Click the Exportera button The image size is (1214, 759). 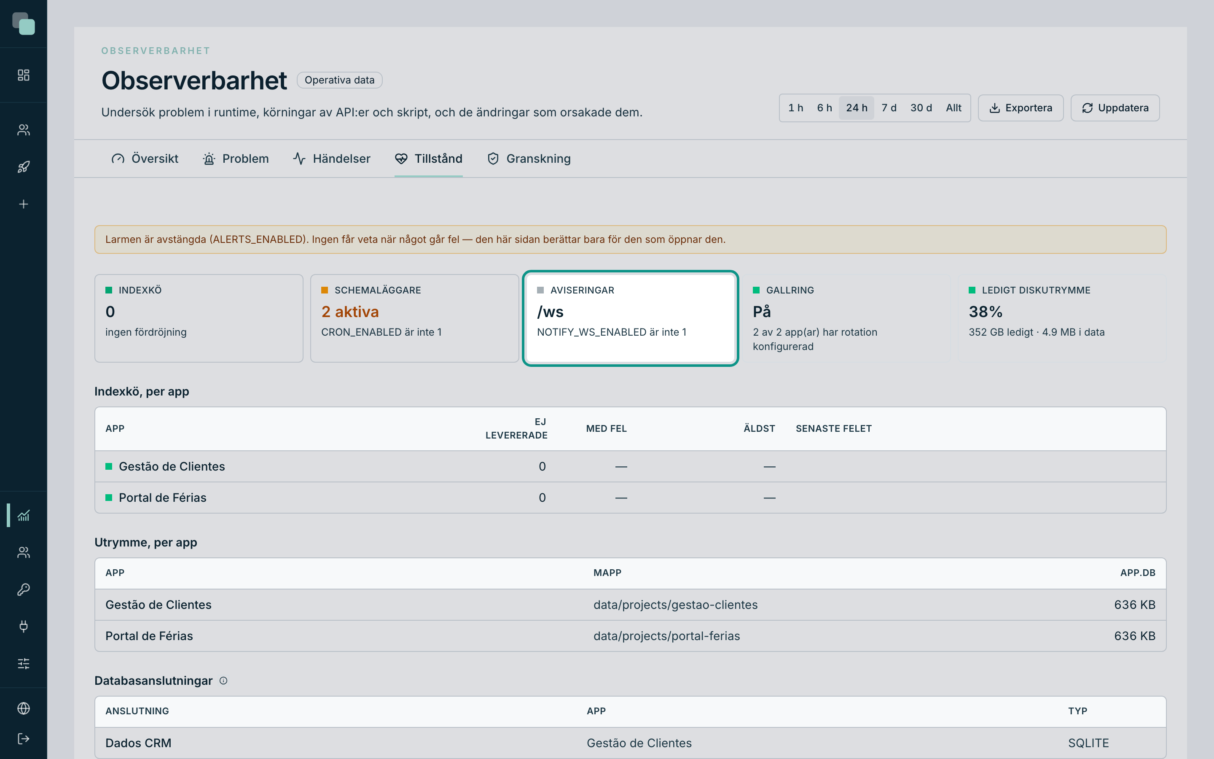click(1021, 108)
